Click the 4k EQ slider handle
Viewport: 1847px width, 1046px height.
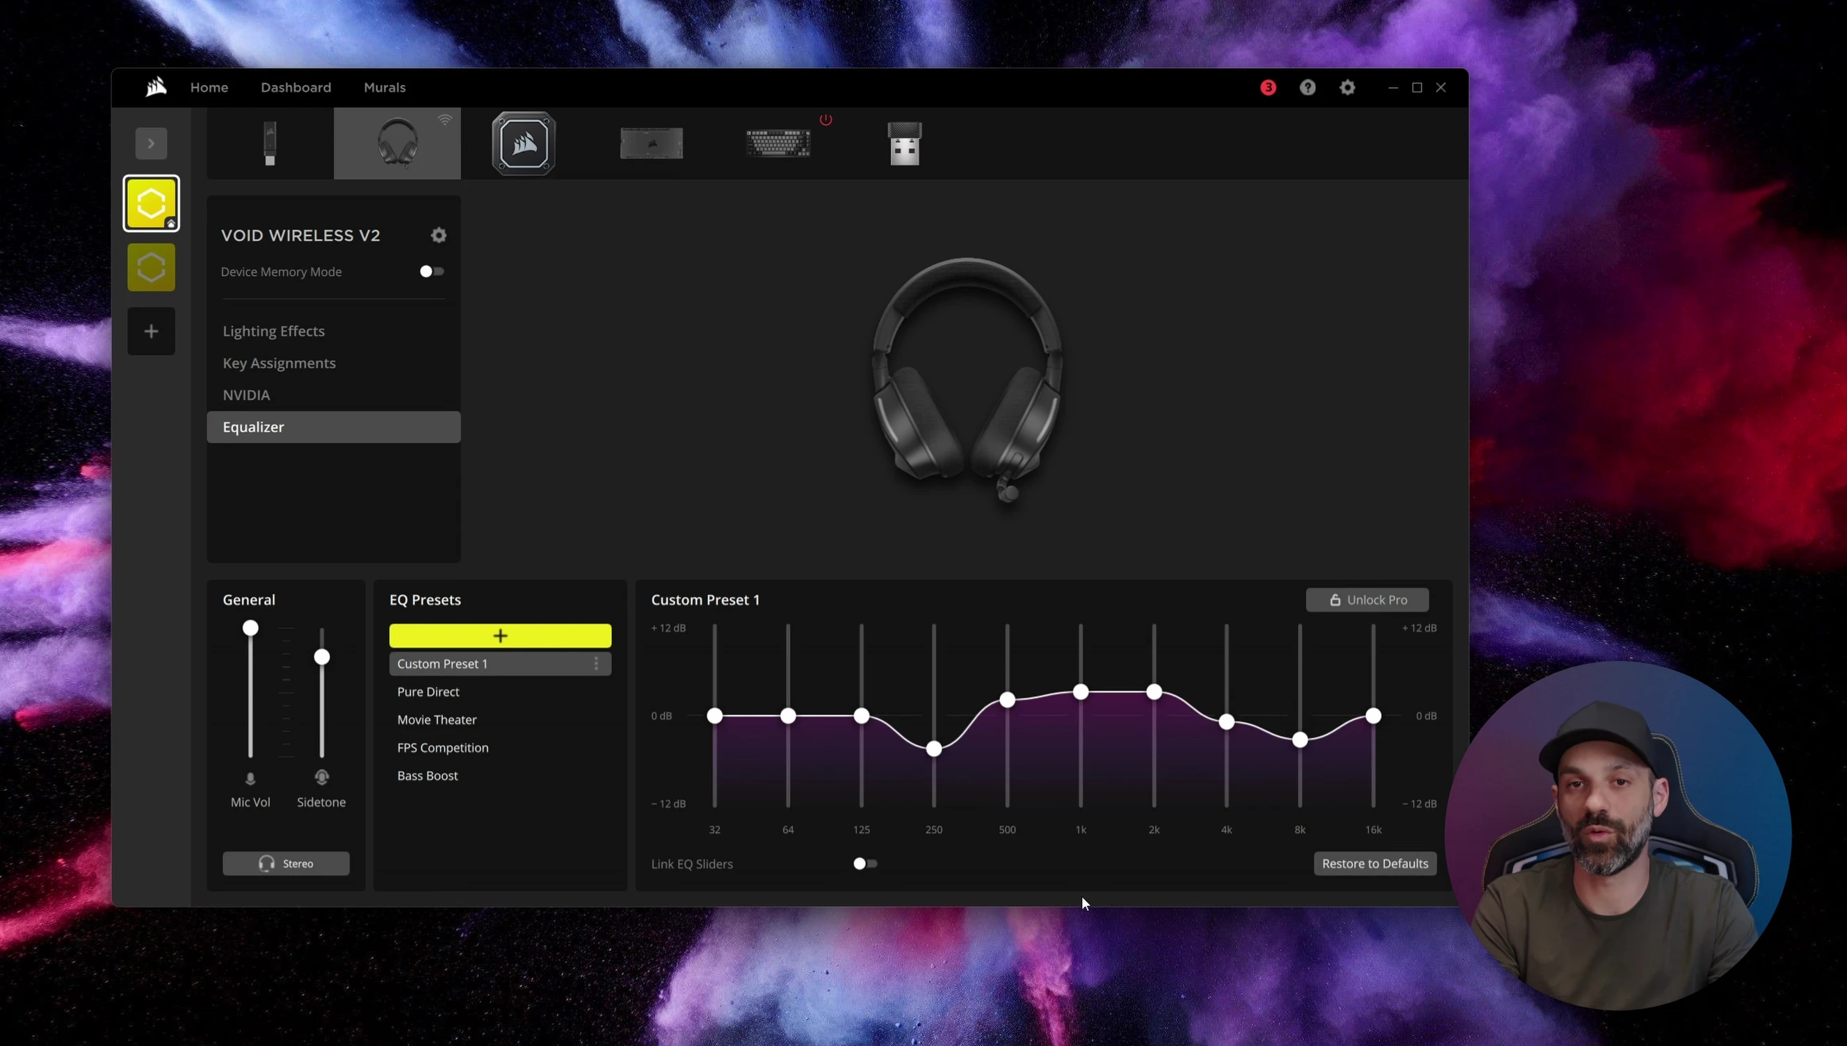tap(1227, 722)
